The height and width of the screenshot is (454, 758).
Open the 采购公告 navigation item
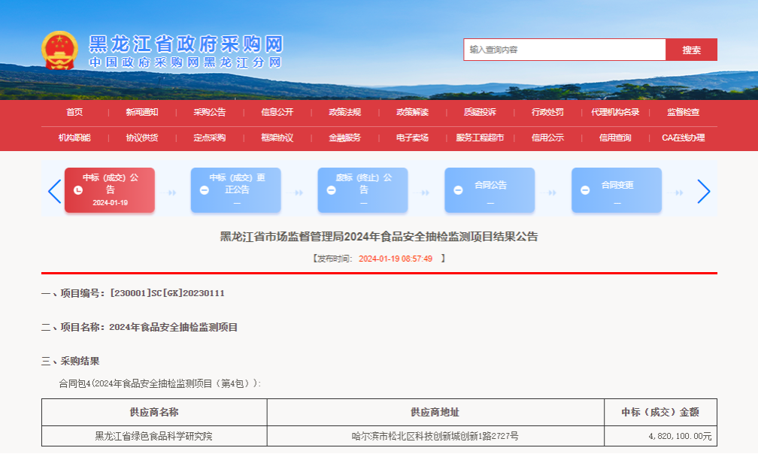[209, 112]
